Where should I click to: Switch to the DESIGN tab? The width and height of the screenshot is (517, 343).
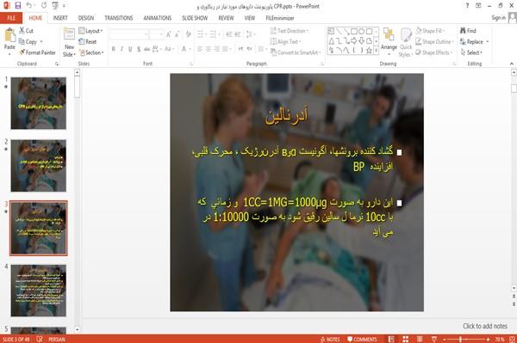pyautogui.click(x=86, y=18)
